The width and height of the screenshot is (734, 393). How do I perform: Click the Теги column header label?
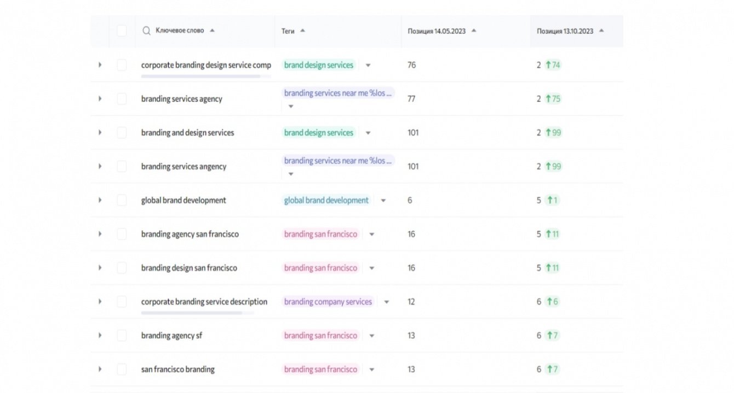(x=288, y=31)
